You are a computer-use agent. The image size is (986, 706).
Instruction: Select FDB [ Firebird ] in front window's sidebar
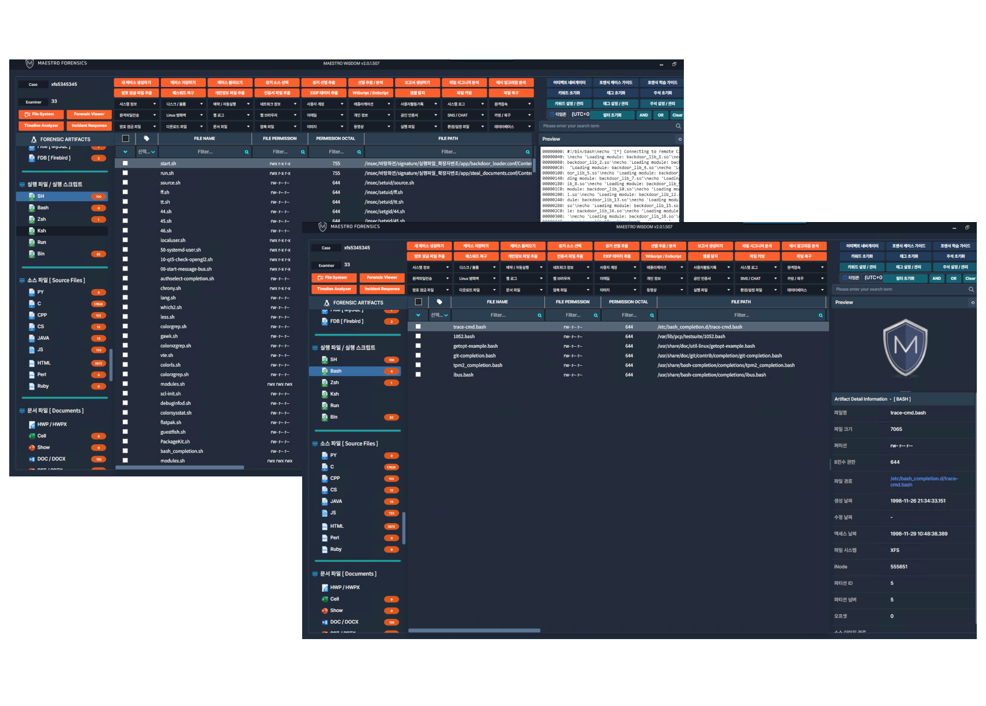tap(355, 321)
